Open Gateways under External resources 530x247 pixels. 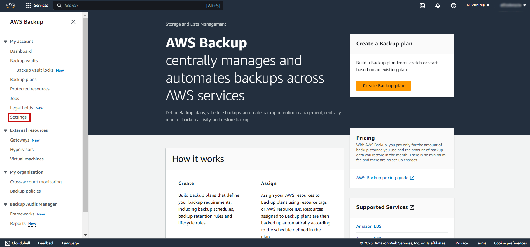(x=20, y=140)
